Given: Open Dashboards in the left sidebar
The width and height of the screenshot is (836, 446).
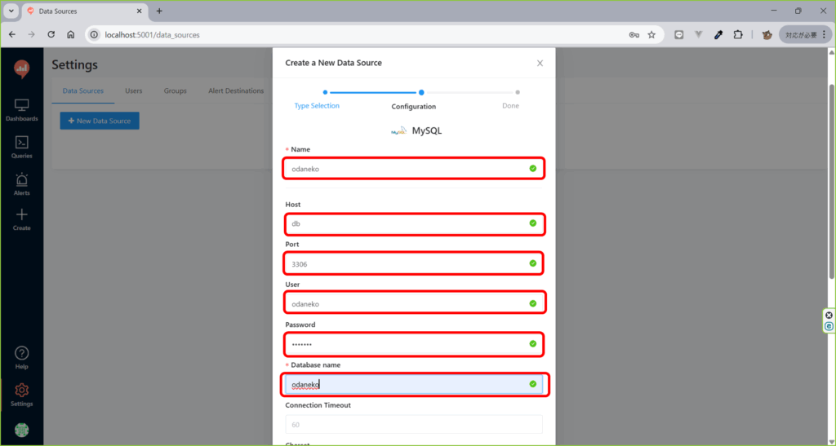Looking at the screenshot, I should (22, 109).
